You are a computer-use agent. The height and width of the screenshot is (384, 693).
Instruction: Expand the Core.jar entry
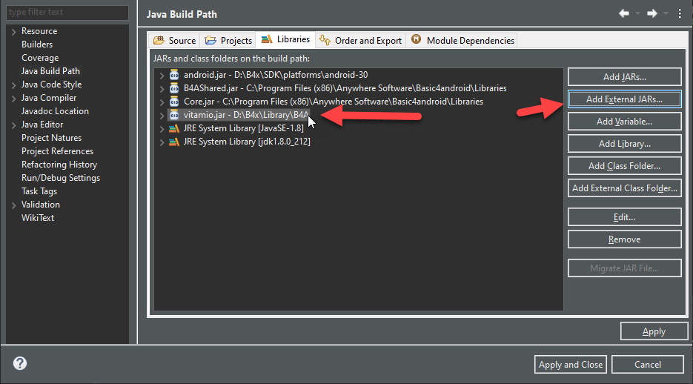(x=162, y=102)
